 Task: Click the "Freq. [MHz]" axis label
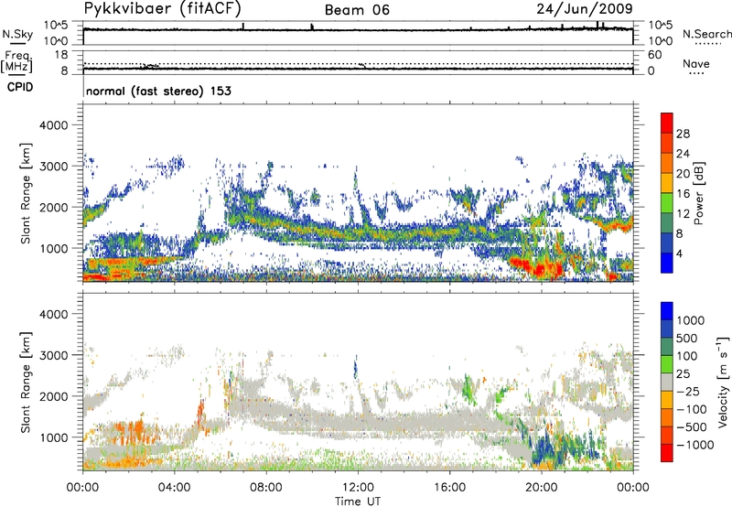pos(17,62)
